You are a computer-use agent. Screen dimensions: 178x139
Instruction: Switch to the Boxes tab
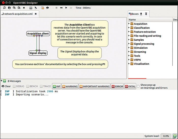pos(134,14)
